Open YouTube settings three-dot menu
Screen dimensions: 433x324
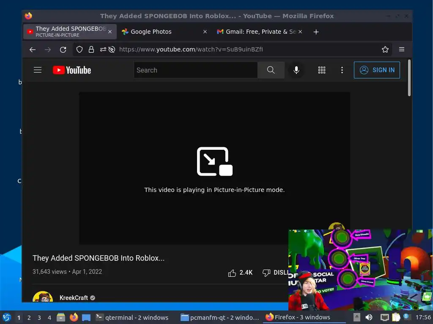[x=342, y=70]
